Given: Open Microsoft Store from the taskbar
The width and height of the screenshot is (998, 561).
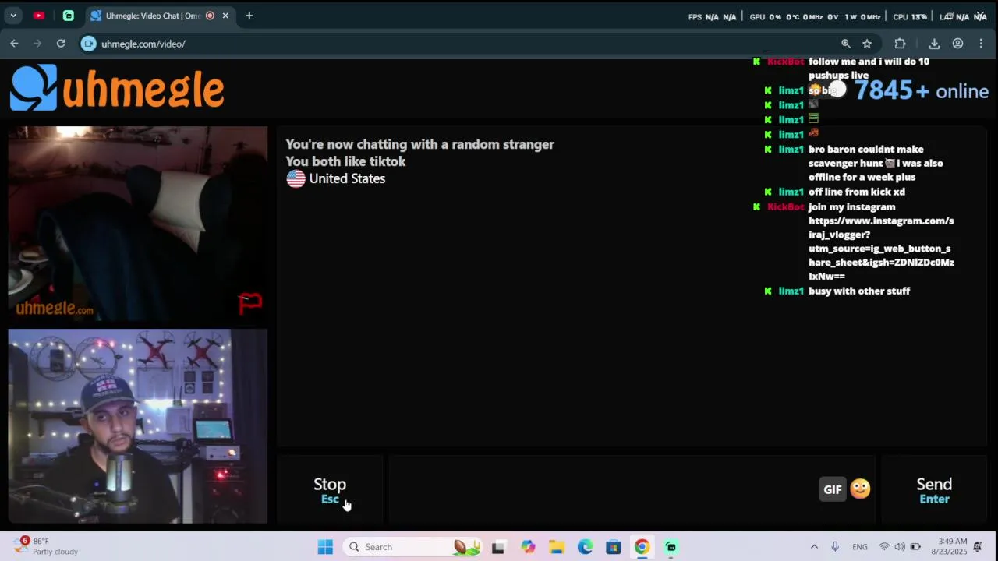Looking at the screenshot, I should click(614, 547).
